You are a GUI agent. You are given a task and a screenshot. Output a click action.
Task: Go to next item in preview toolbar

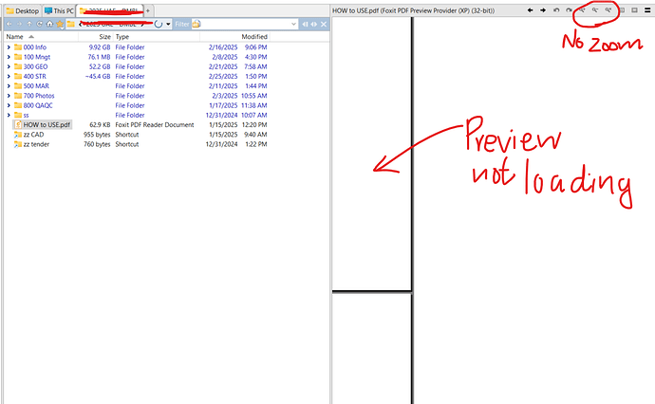tap(543, 10)
